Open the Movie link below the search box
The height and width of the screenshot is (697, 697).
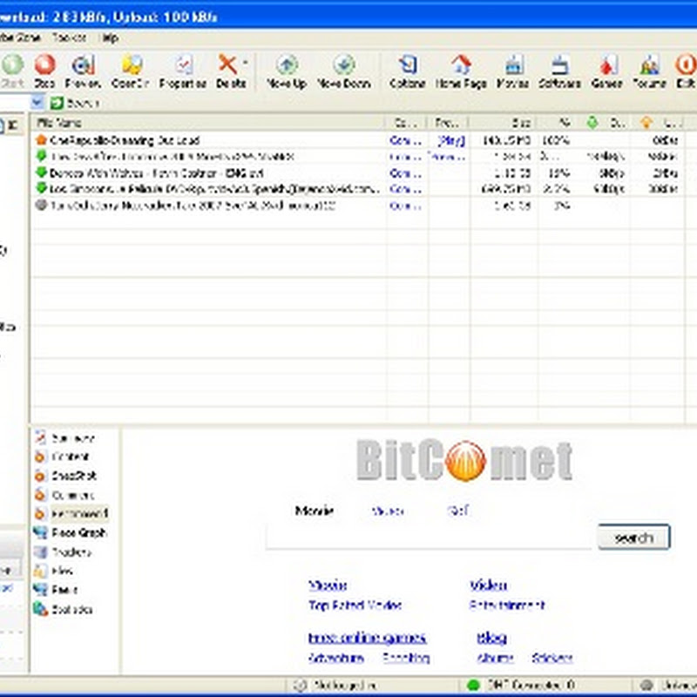328,585
